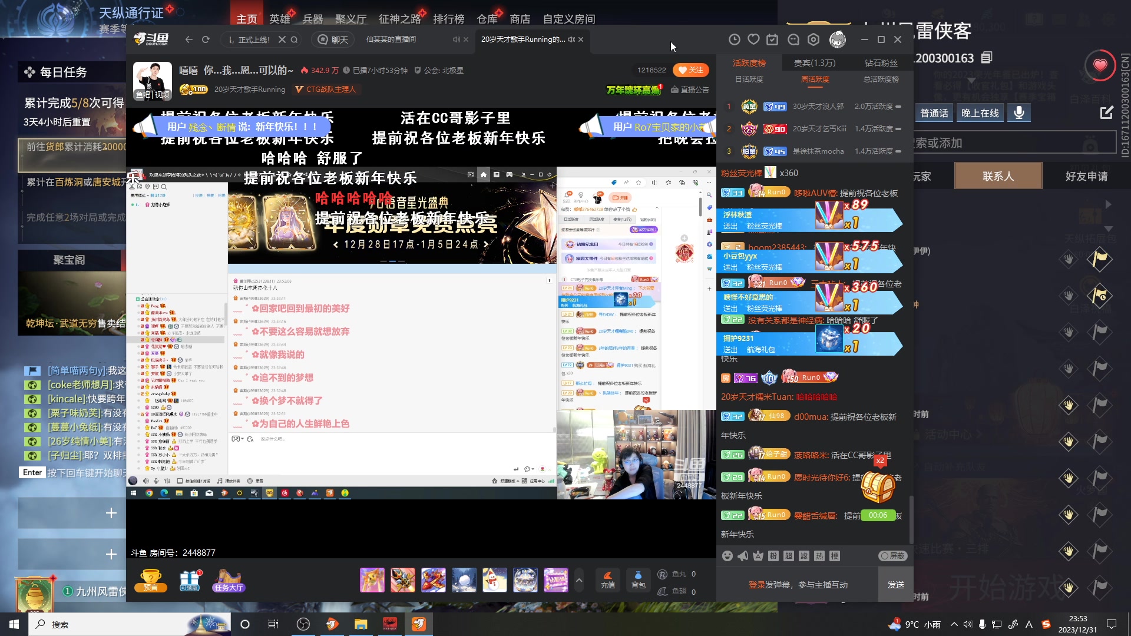Send danmaku with 发送 button

(x=896, y=585)
